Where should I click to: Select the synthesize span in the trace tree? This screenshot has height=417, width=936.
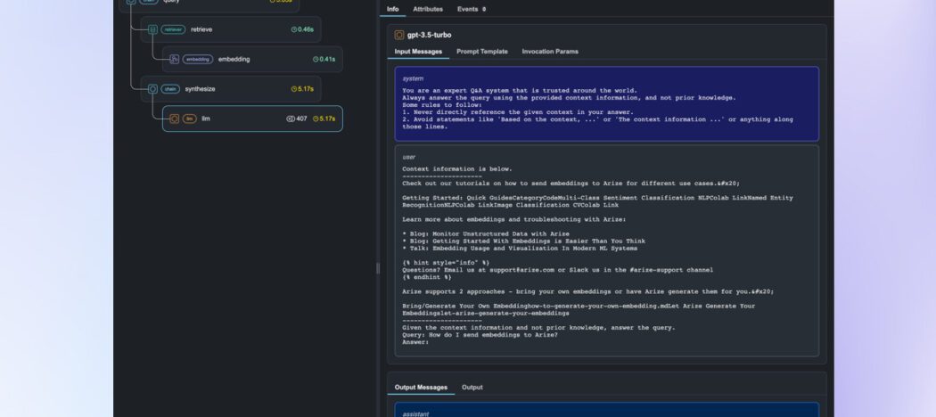coord(231,89)
